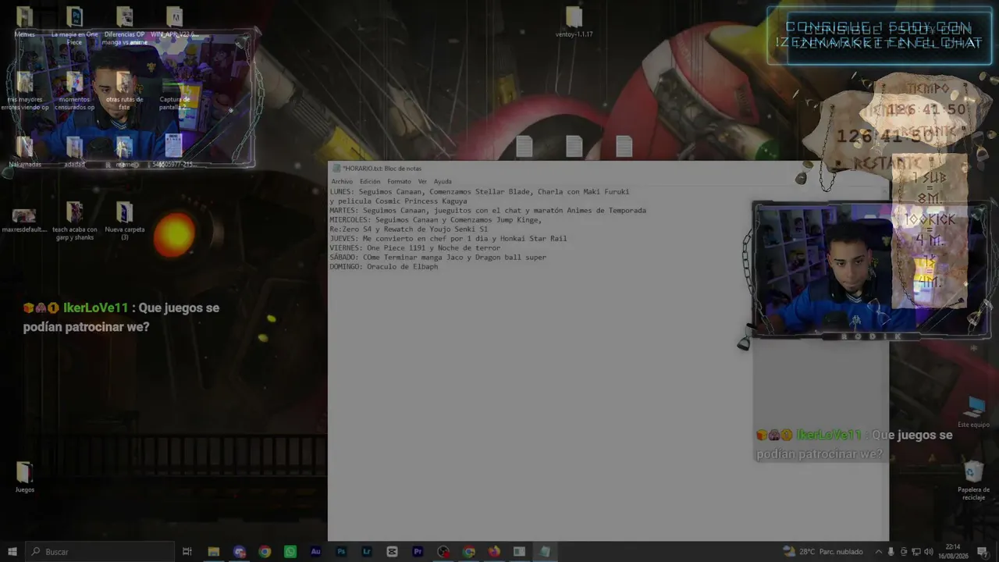
Task: Click the Buscar taskbar search box
Action: click(100, 552)
